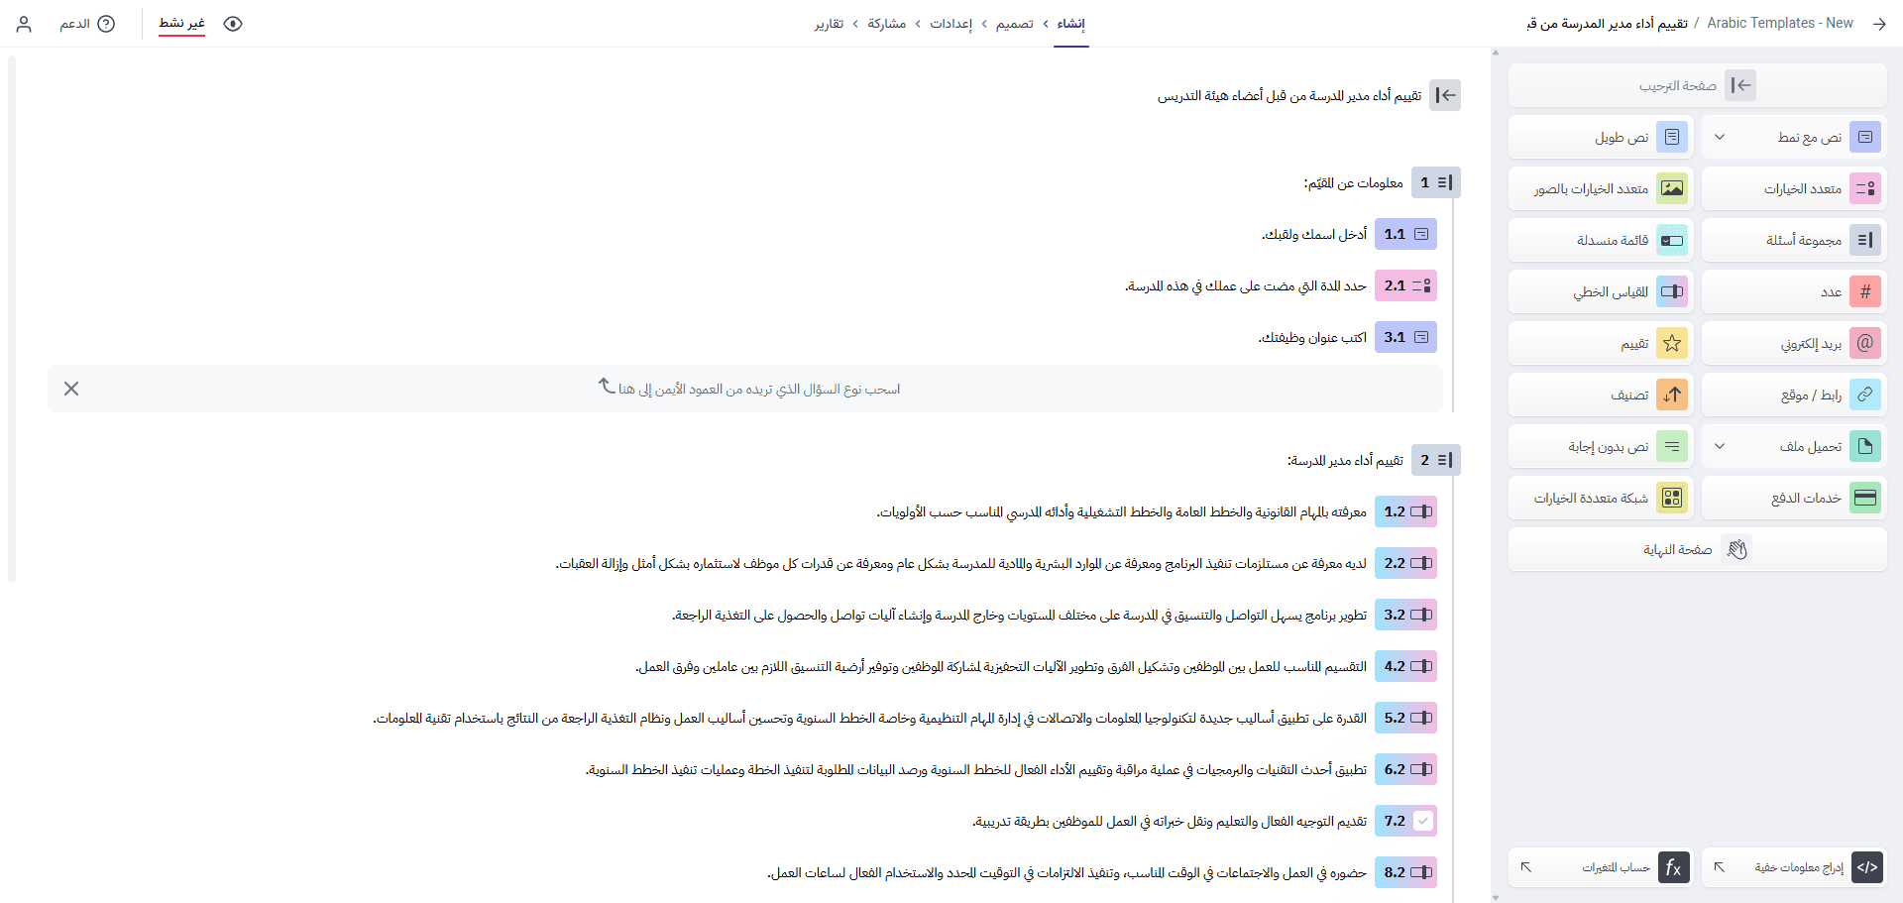
Task: Open question text أدخل اسمك ولقبك
Action: [1314, 234]
